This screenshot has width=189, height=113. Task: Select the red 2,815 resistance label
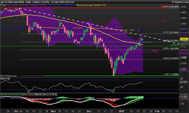pyautogui.click(x=164, y=21)
